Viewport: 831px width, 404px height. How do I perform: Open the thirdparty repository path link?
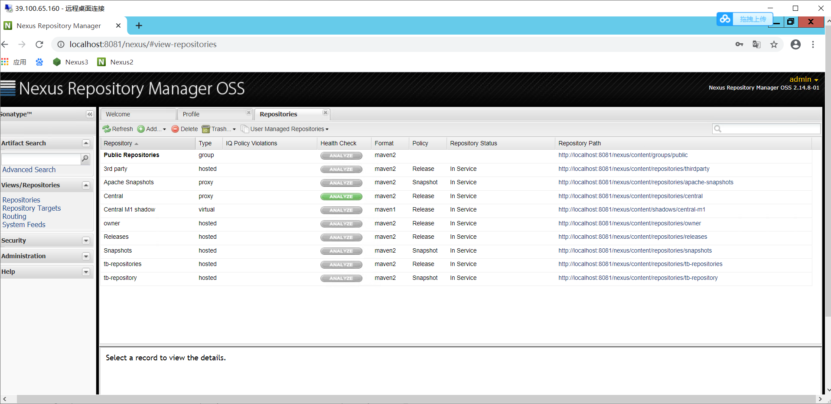point(634,169)
